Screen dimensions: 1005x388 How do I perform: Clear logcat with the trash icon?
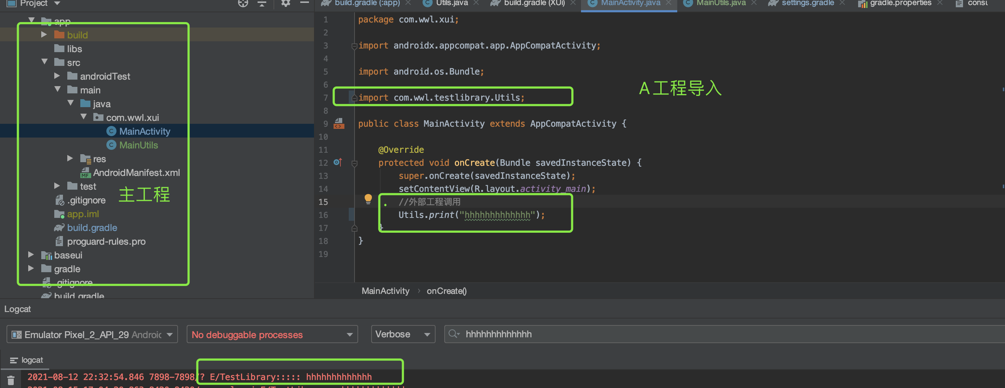11,380
